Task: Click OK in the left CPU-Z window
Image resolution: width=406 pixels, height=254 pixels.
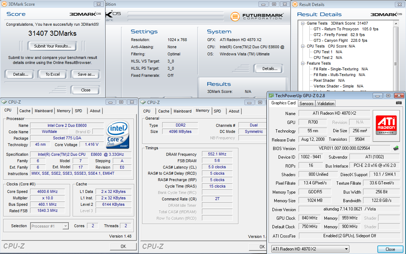Action: pyautogui.click(x=123, y=246)
